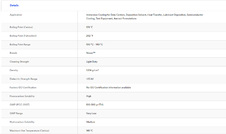226x134 pixels.
Task: Click the Brands row label
Action: pos(14,53)
